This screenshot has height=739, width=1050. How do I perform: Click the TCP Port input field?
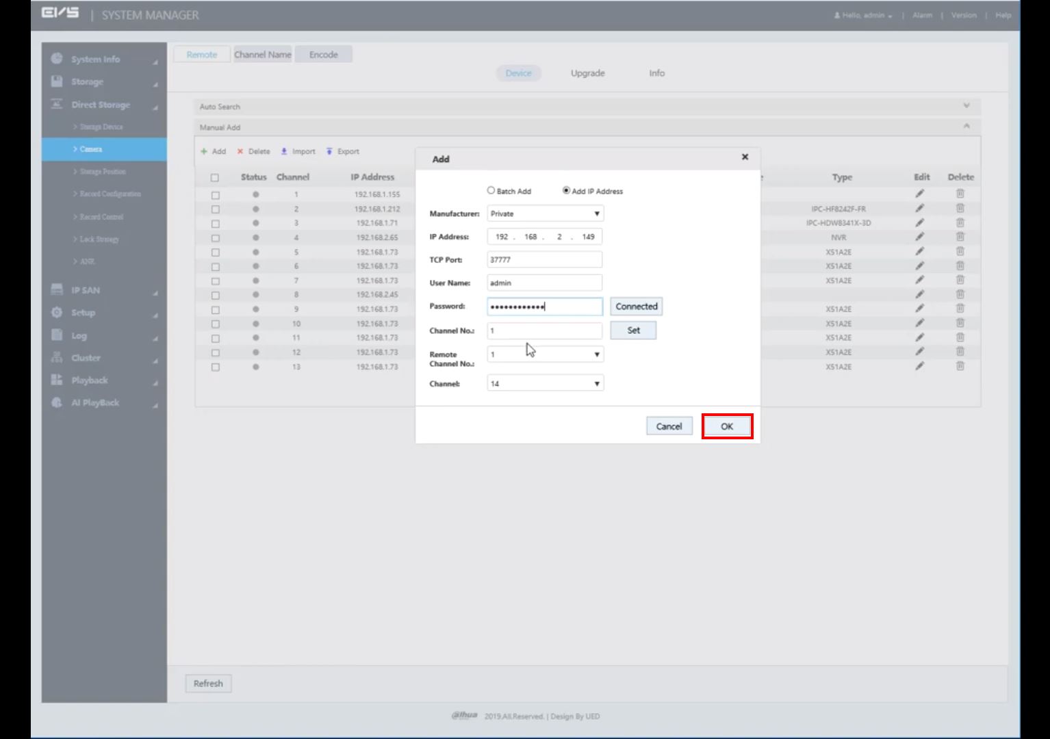545,260
